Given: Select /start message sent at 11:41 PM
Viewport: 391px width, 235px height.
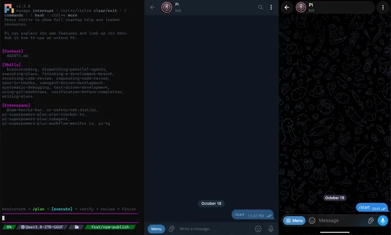Looking at the screenshot, I should coord(253,215).
